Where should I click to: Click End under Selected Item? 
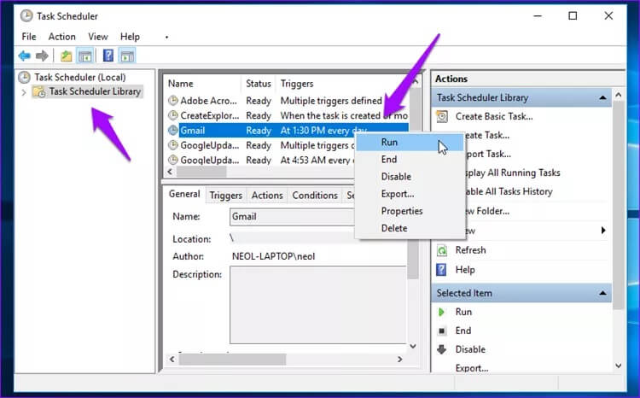tap(463, 331)
